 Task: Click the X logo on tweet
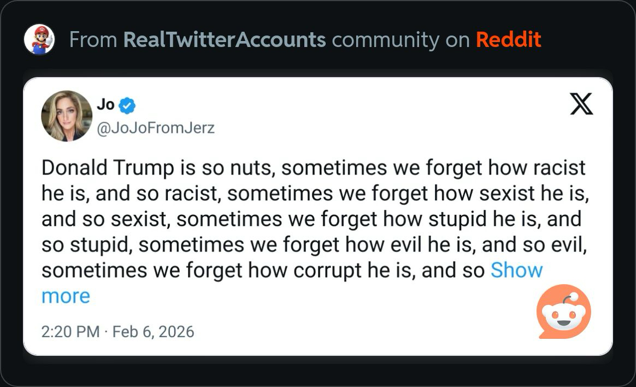pos(581,104)
